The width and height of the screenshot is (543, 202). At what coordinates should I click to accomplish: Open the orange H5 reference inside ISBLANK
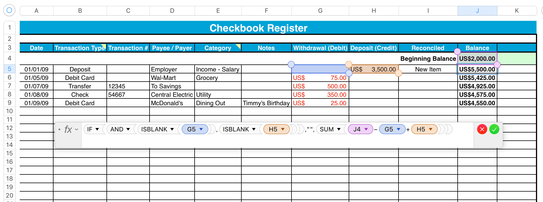pos(277,129)
